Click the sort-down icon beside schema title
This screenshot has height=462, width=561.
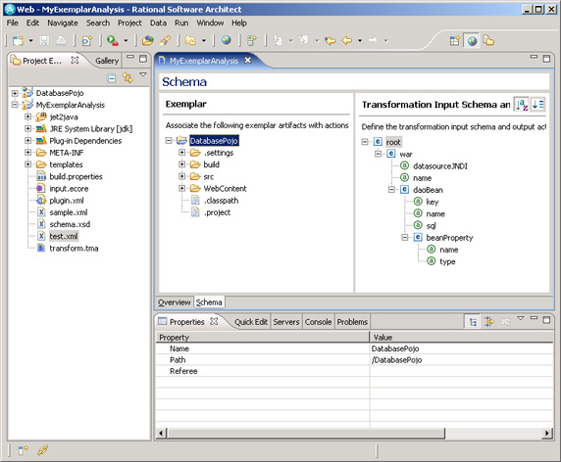tap(537, 105)
